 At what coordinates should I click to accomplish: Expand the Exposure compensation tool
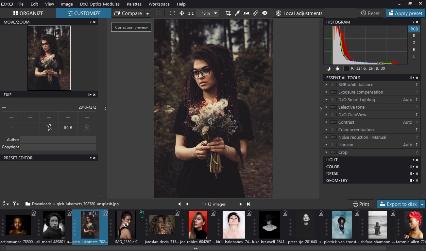click(x=326, y=92)
